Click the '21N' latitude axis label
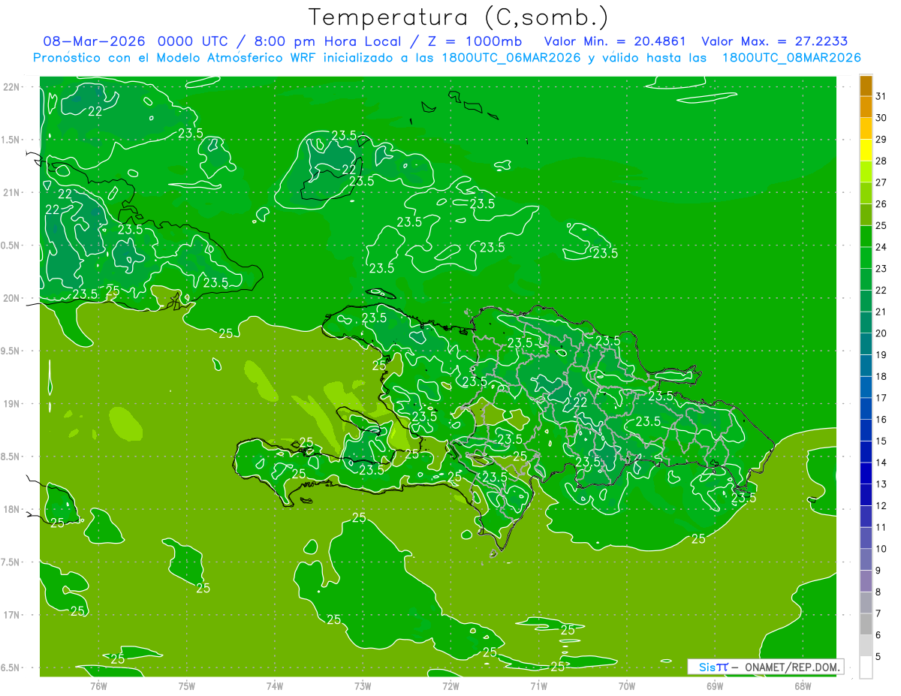 [11, 192]
